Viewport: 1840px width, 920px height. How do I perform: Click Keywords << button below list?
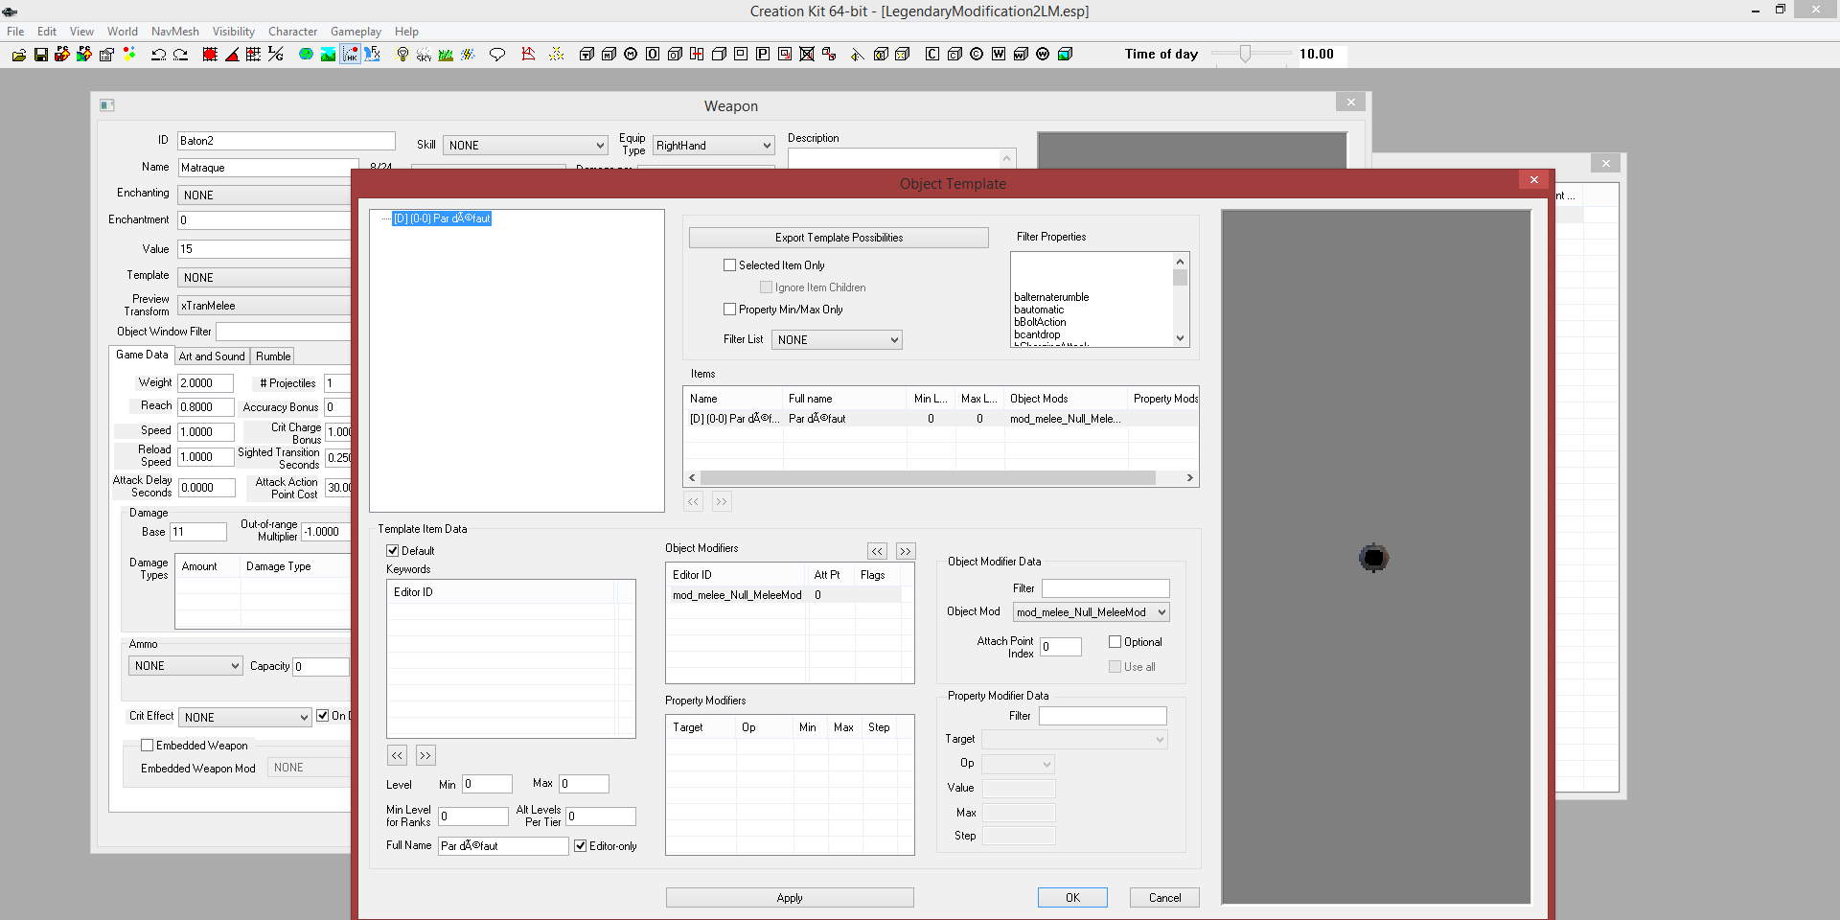397,756
